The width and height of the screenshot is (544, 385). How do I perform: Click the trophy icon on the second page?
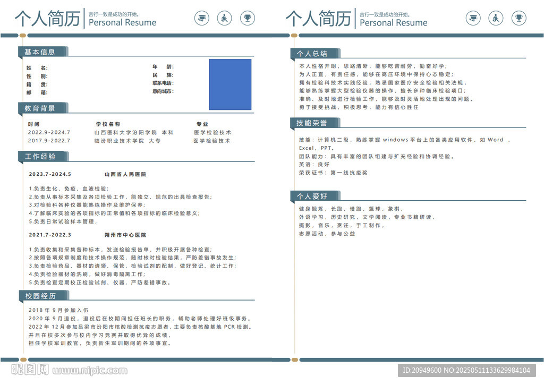pyautogui.click(x=518, y=18)
